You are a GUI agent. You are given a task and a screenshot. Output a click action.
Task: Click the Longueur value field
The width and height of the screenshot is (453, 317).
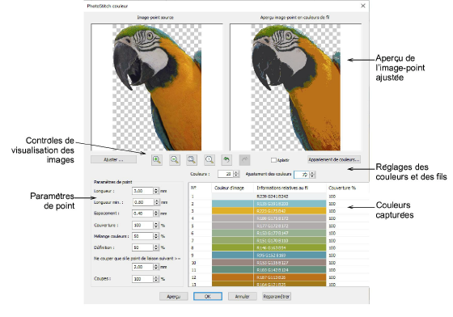pos(142,191)
